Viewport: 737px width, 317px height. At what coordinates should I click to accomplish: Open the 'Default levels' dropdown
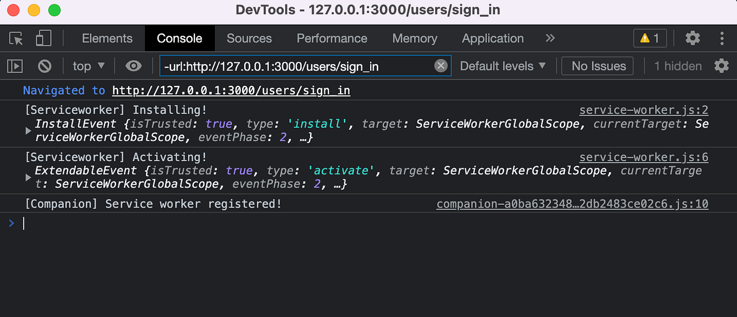point(502,66)
